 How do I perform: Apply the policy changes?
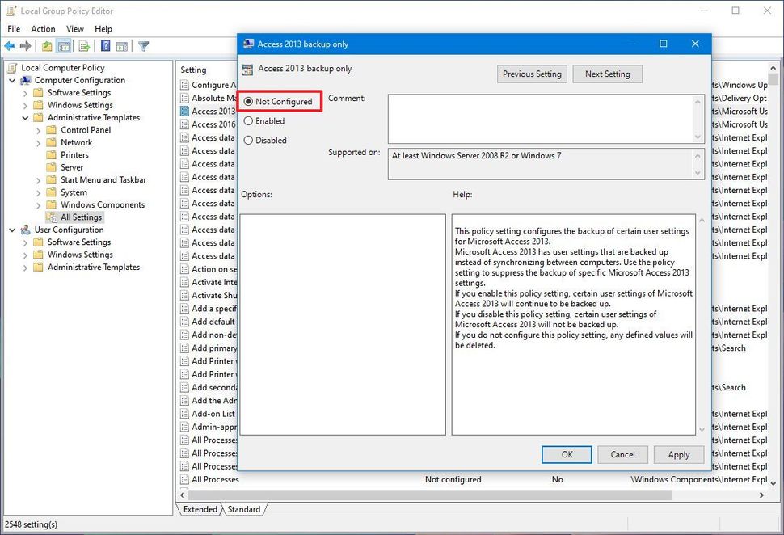678,454
